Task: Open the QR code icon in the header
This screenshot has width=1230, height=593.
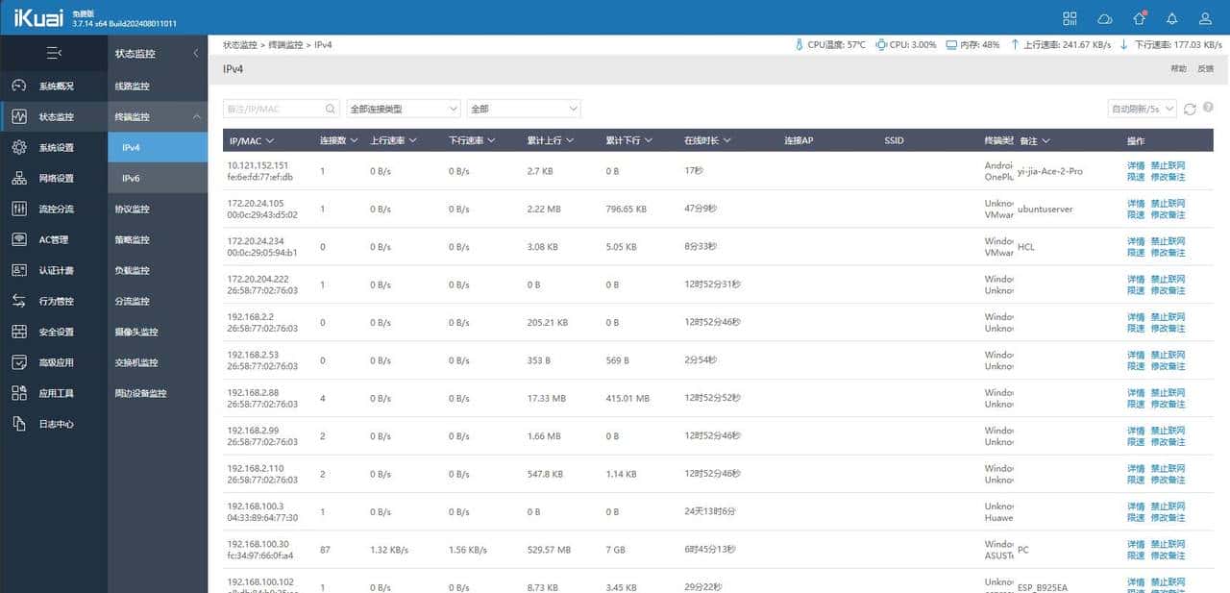Action: pos(1070,17)
